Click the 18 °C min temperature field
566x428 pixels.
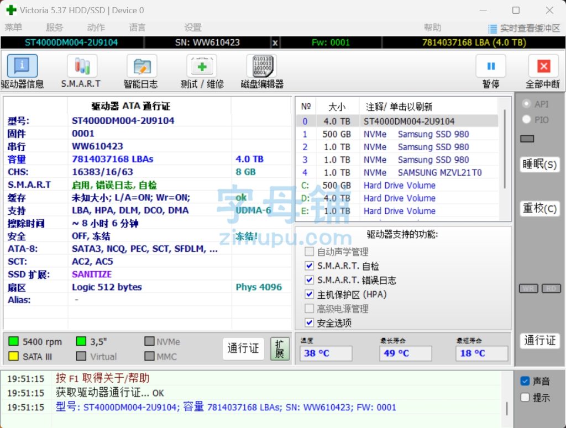tap(482, 353)
